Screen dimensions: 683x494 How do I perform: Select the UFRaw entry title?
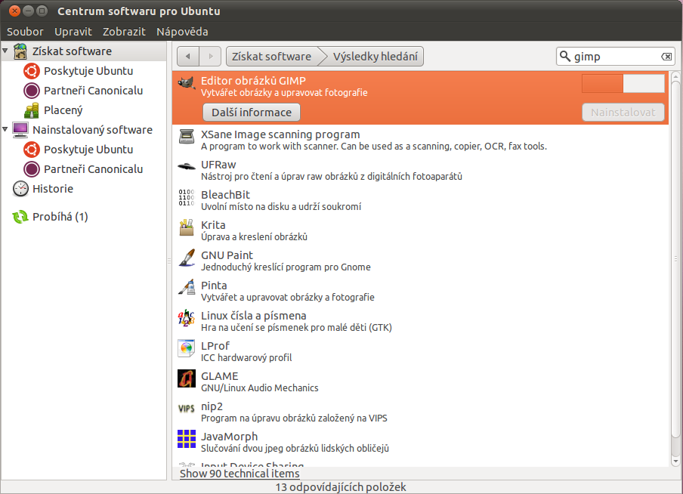coord(218,165)
